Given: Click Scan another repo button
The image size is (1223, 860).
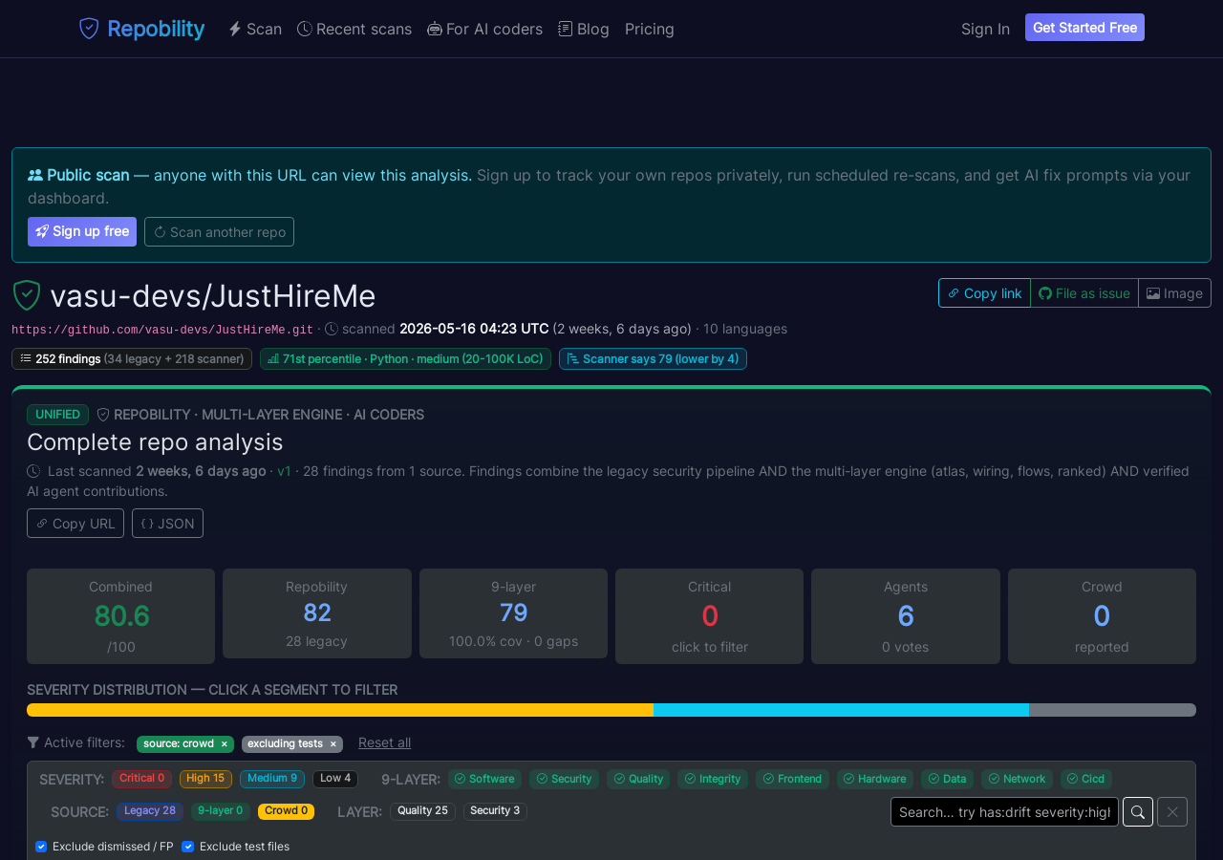Looking at the screenshot, I should [x=219, y=231].
